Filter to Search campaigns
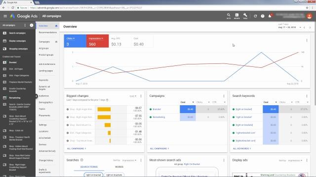 click(18, 33)
